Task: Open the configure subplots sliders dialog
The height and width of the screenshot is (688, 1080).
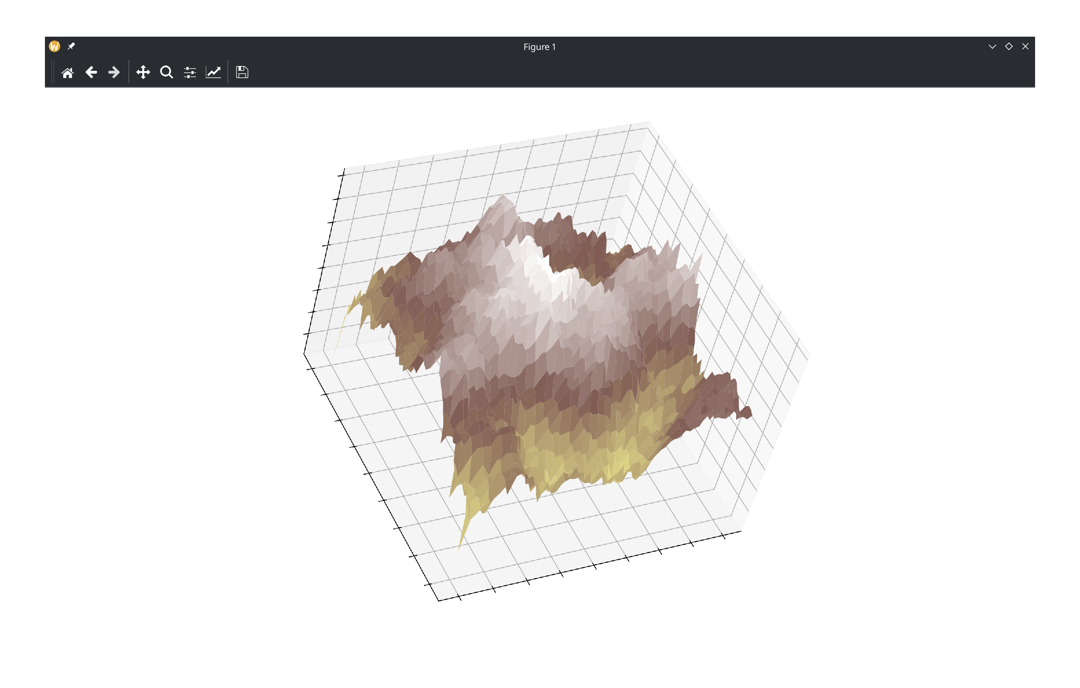Action: (190, 72)
